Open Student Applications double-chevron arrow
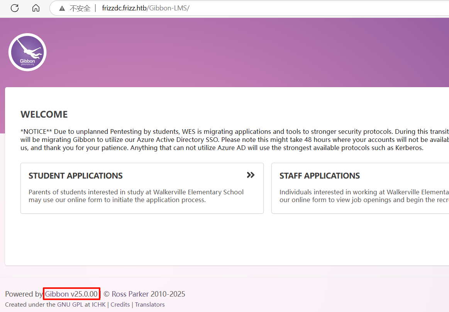 [x=251, y=175]
